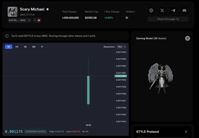Viewport: 199px width, 138px height.
Task: Click the 3D angel avatar model preview
Action: click(x=160, y=78)
